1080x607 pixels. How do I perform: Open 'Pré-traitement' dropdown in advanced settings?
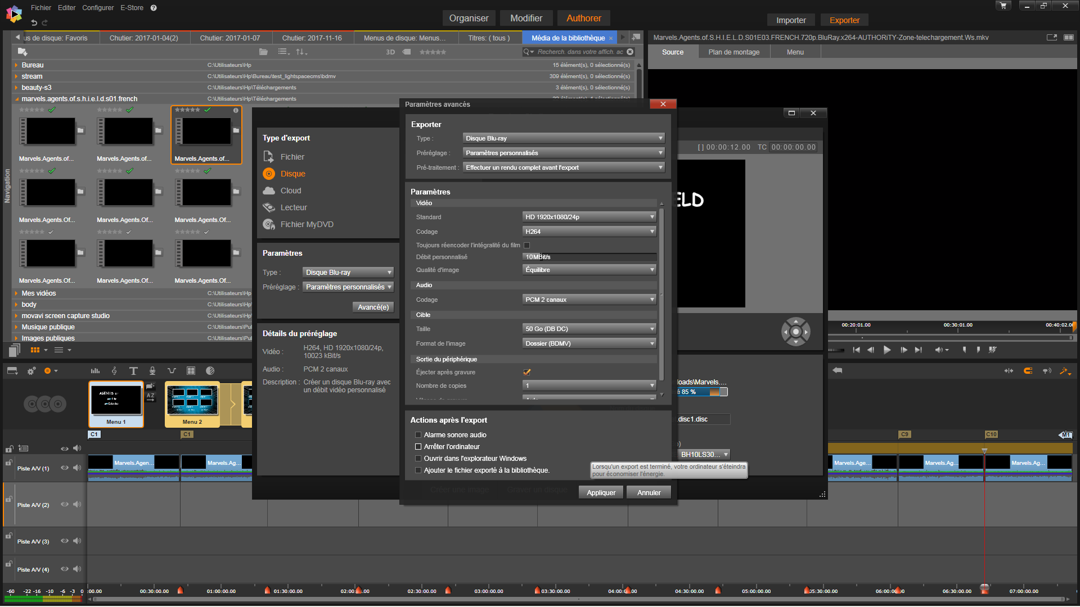(x=564, y=167)
